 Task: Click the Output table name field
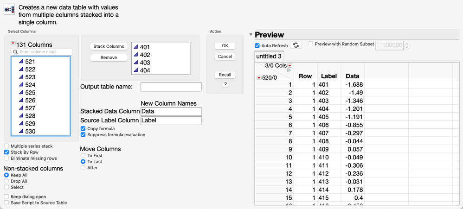[171, 87]
